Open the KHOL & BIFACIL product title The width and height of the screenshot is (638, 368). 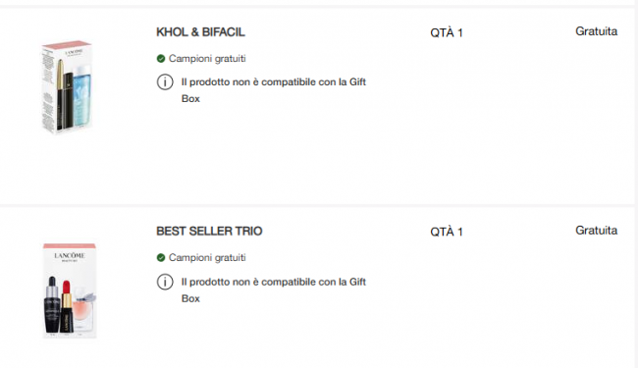200,32
